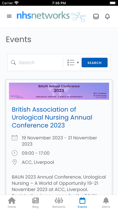This screenshot has width=118, height=209.
Task: Expand the dropdown arrow next to list icon
Action: click(78, 62)
